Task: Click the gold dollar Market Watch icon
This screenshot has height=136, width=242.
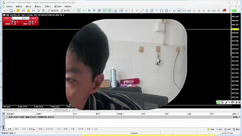Action: point(18,11)
